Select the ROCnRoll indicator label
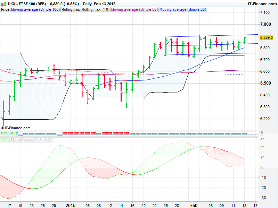 9,133
